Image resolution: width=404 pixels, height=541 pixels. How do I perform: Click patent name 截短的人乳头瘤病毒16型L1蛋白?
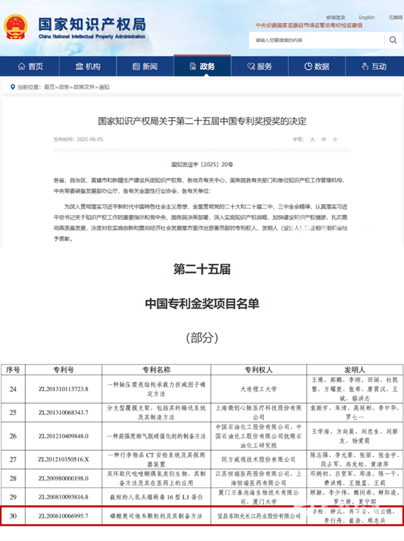click(156, 497)
